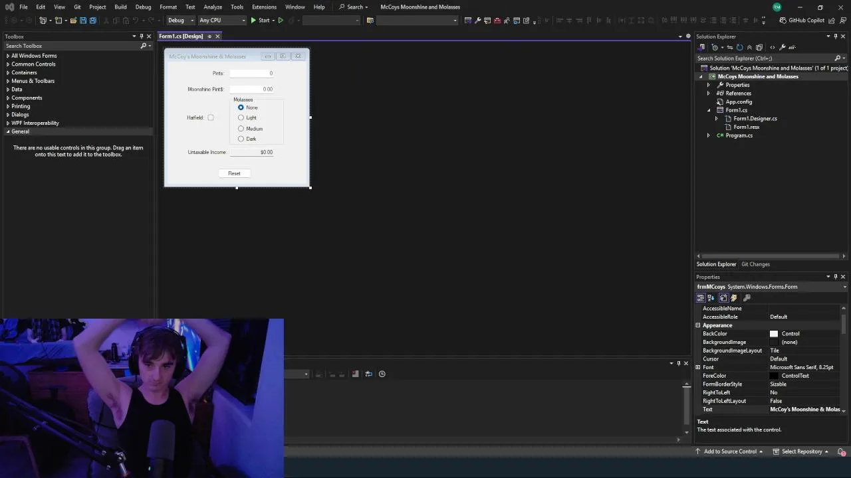851x478 pixels.
Task: Click the green Start debugging button
Action: click(x=260, y=21)
